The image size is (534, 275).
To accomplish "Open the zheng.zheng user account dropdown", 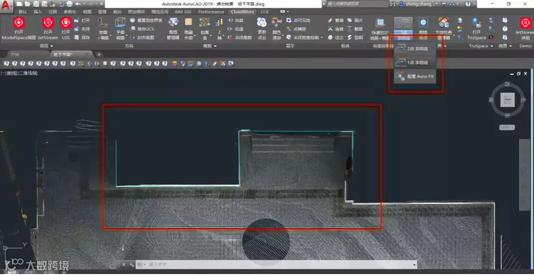I will tap(419, 4).
